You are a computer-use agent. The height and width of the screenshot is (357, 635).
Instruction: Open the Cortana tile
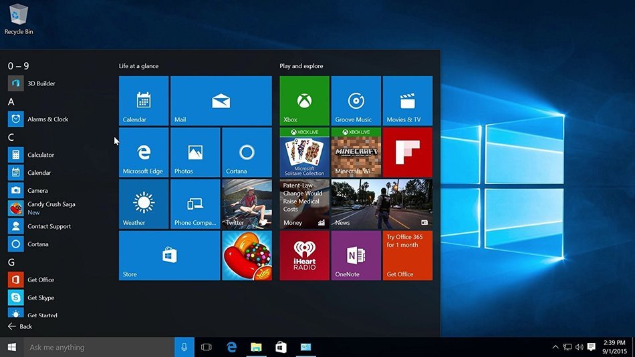[247, 152]
